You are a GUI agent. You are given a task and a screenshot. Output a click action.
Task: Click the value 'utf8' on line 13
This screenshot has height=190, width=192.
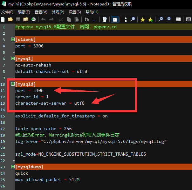click(79, 103)
